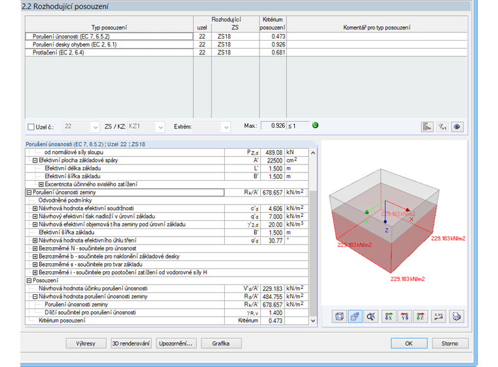Click the 'Výkresy' button

pyautogui.click(x=86, y=343)
